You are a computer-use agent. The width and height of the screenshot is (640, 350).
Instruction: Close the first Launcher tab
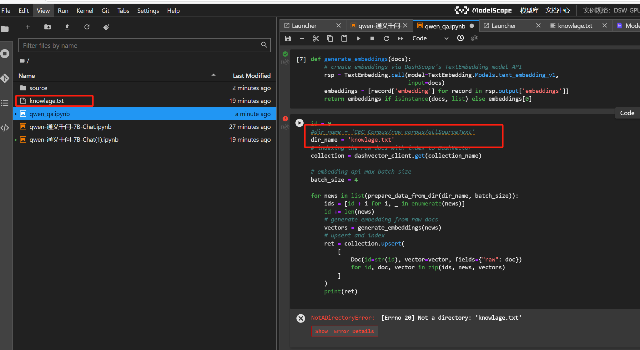(339, 26)
